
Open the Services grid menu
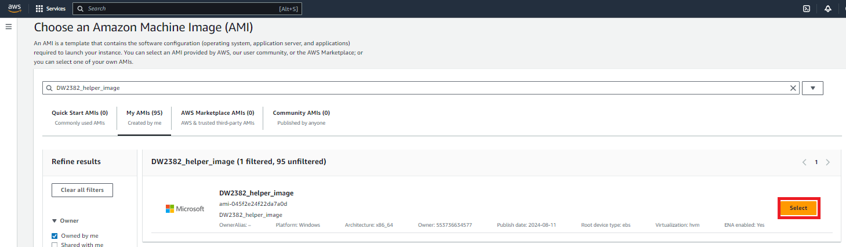(x=50, y=9)
